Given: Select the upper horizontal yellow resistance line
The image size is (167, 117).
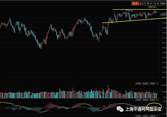Looking at the screenshot, I should 140,10.
